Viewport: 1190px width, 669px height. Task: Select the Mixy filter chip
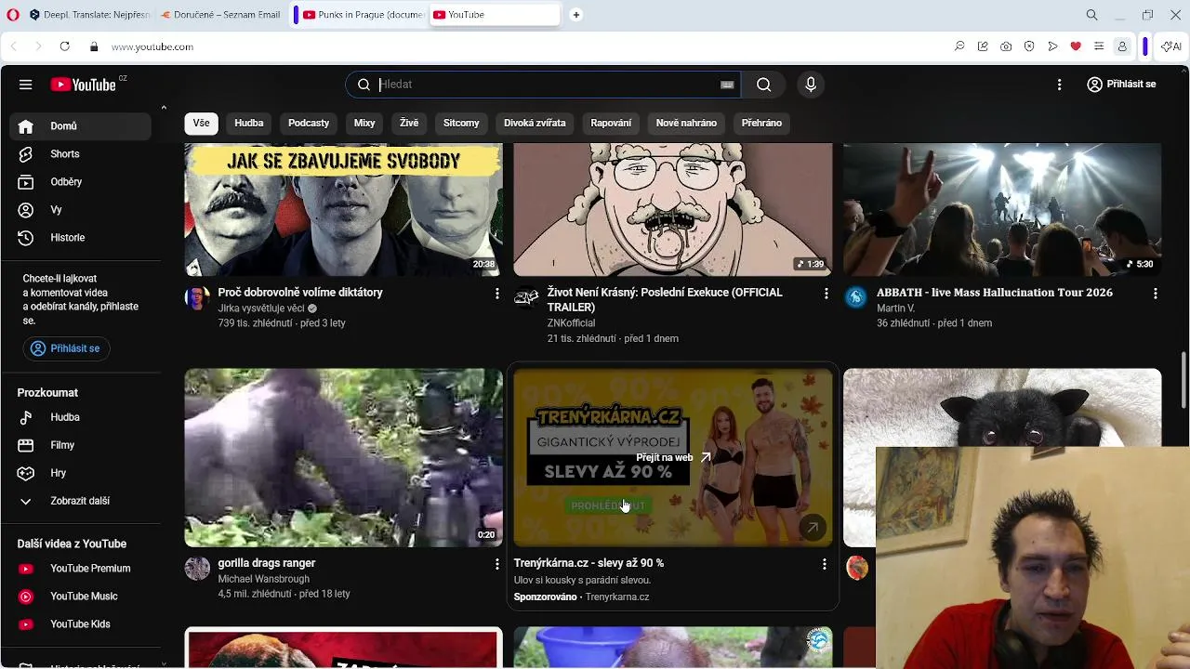tap(364, 123)
